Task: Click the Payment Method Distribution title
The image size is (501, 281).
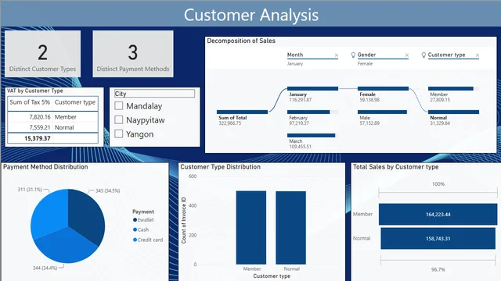Action: point(45,167)
